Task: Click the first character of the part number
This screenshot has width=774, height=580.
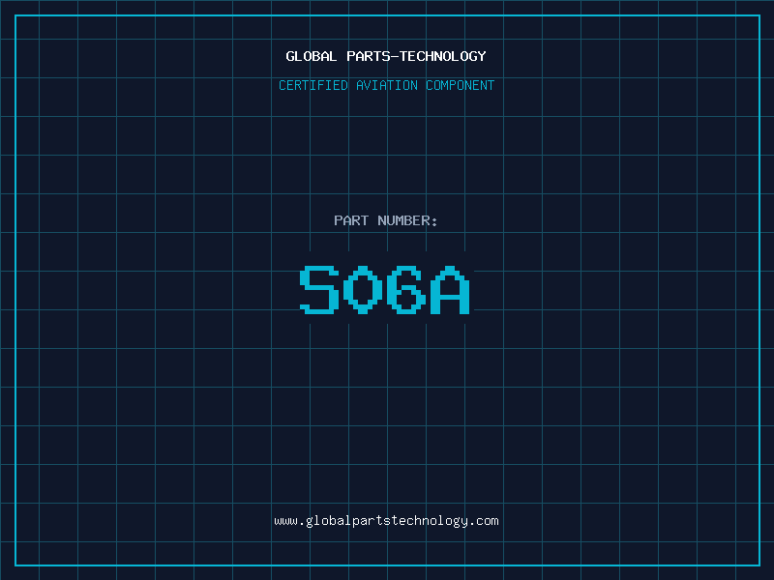Action: pyautogui.click(x=319, y=291)
